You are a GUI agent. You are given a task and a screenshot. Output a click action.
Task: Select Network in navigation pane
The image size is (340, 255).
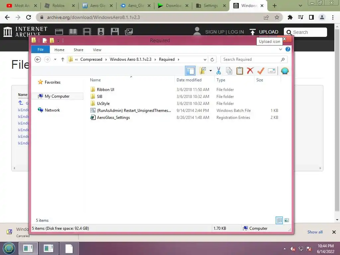click(x=52, y=110)
